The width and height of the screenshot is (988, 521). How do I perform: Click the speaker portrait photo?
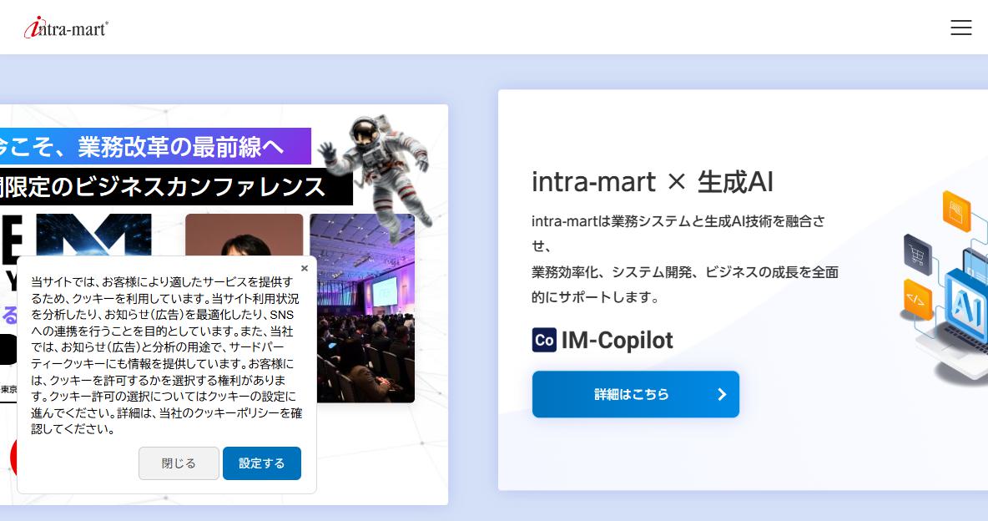[x=244, y=235]
